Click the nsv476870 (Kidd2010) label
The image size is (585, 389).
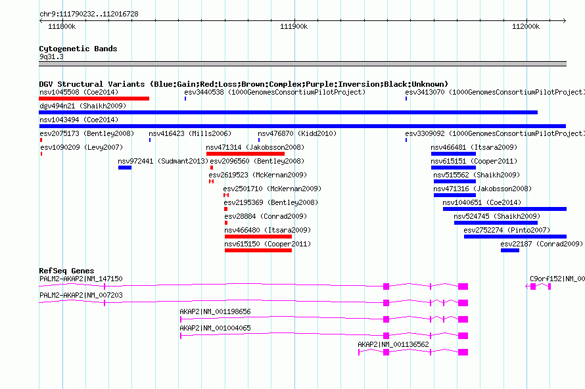[297, 133]
